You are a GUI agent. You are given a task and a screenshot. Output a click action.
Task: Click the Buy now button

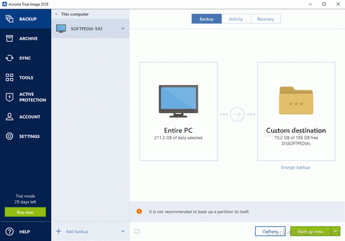coord(25,212)
